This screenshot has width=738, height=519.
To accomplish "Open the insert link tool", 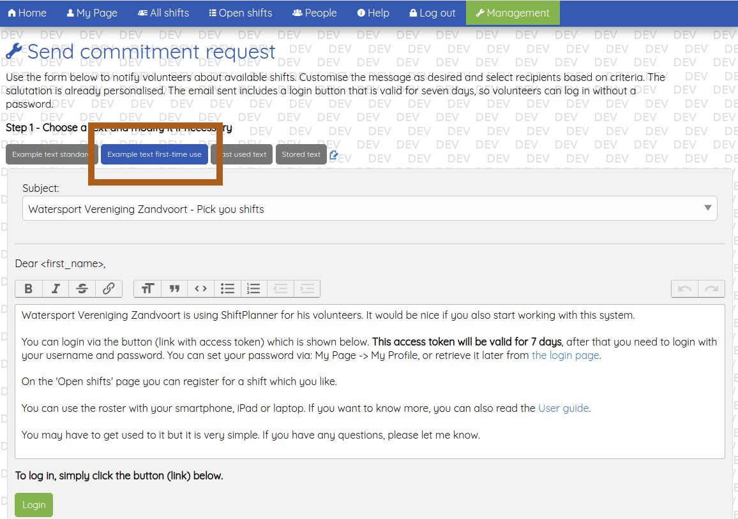I will click(x=109, y=288).
